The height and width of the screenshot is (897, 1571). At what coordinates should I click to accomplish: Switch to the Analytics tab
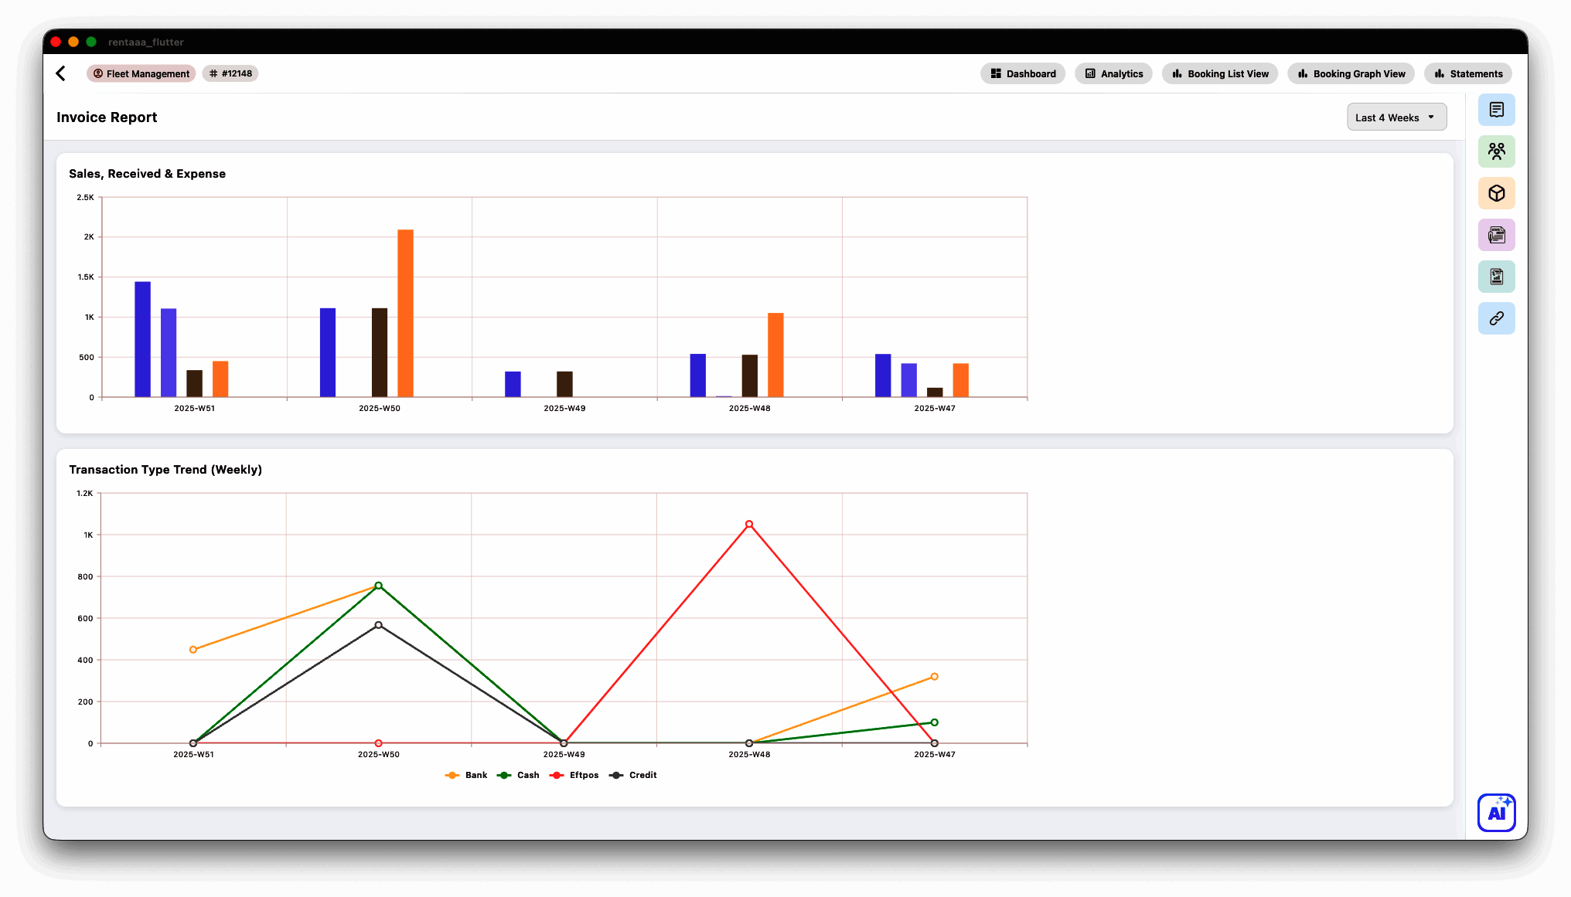point(1113,73)
